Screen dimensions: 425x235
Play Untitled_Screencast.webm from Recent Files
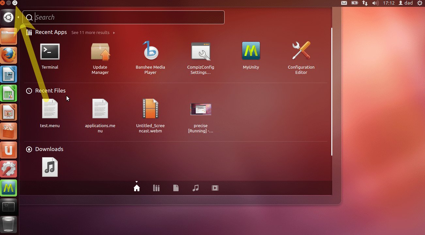[x=150, y=109]
